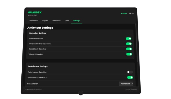
Task: Click the ONLINE status label
Action: point(125,13)
